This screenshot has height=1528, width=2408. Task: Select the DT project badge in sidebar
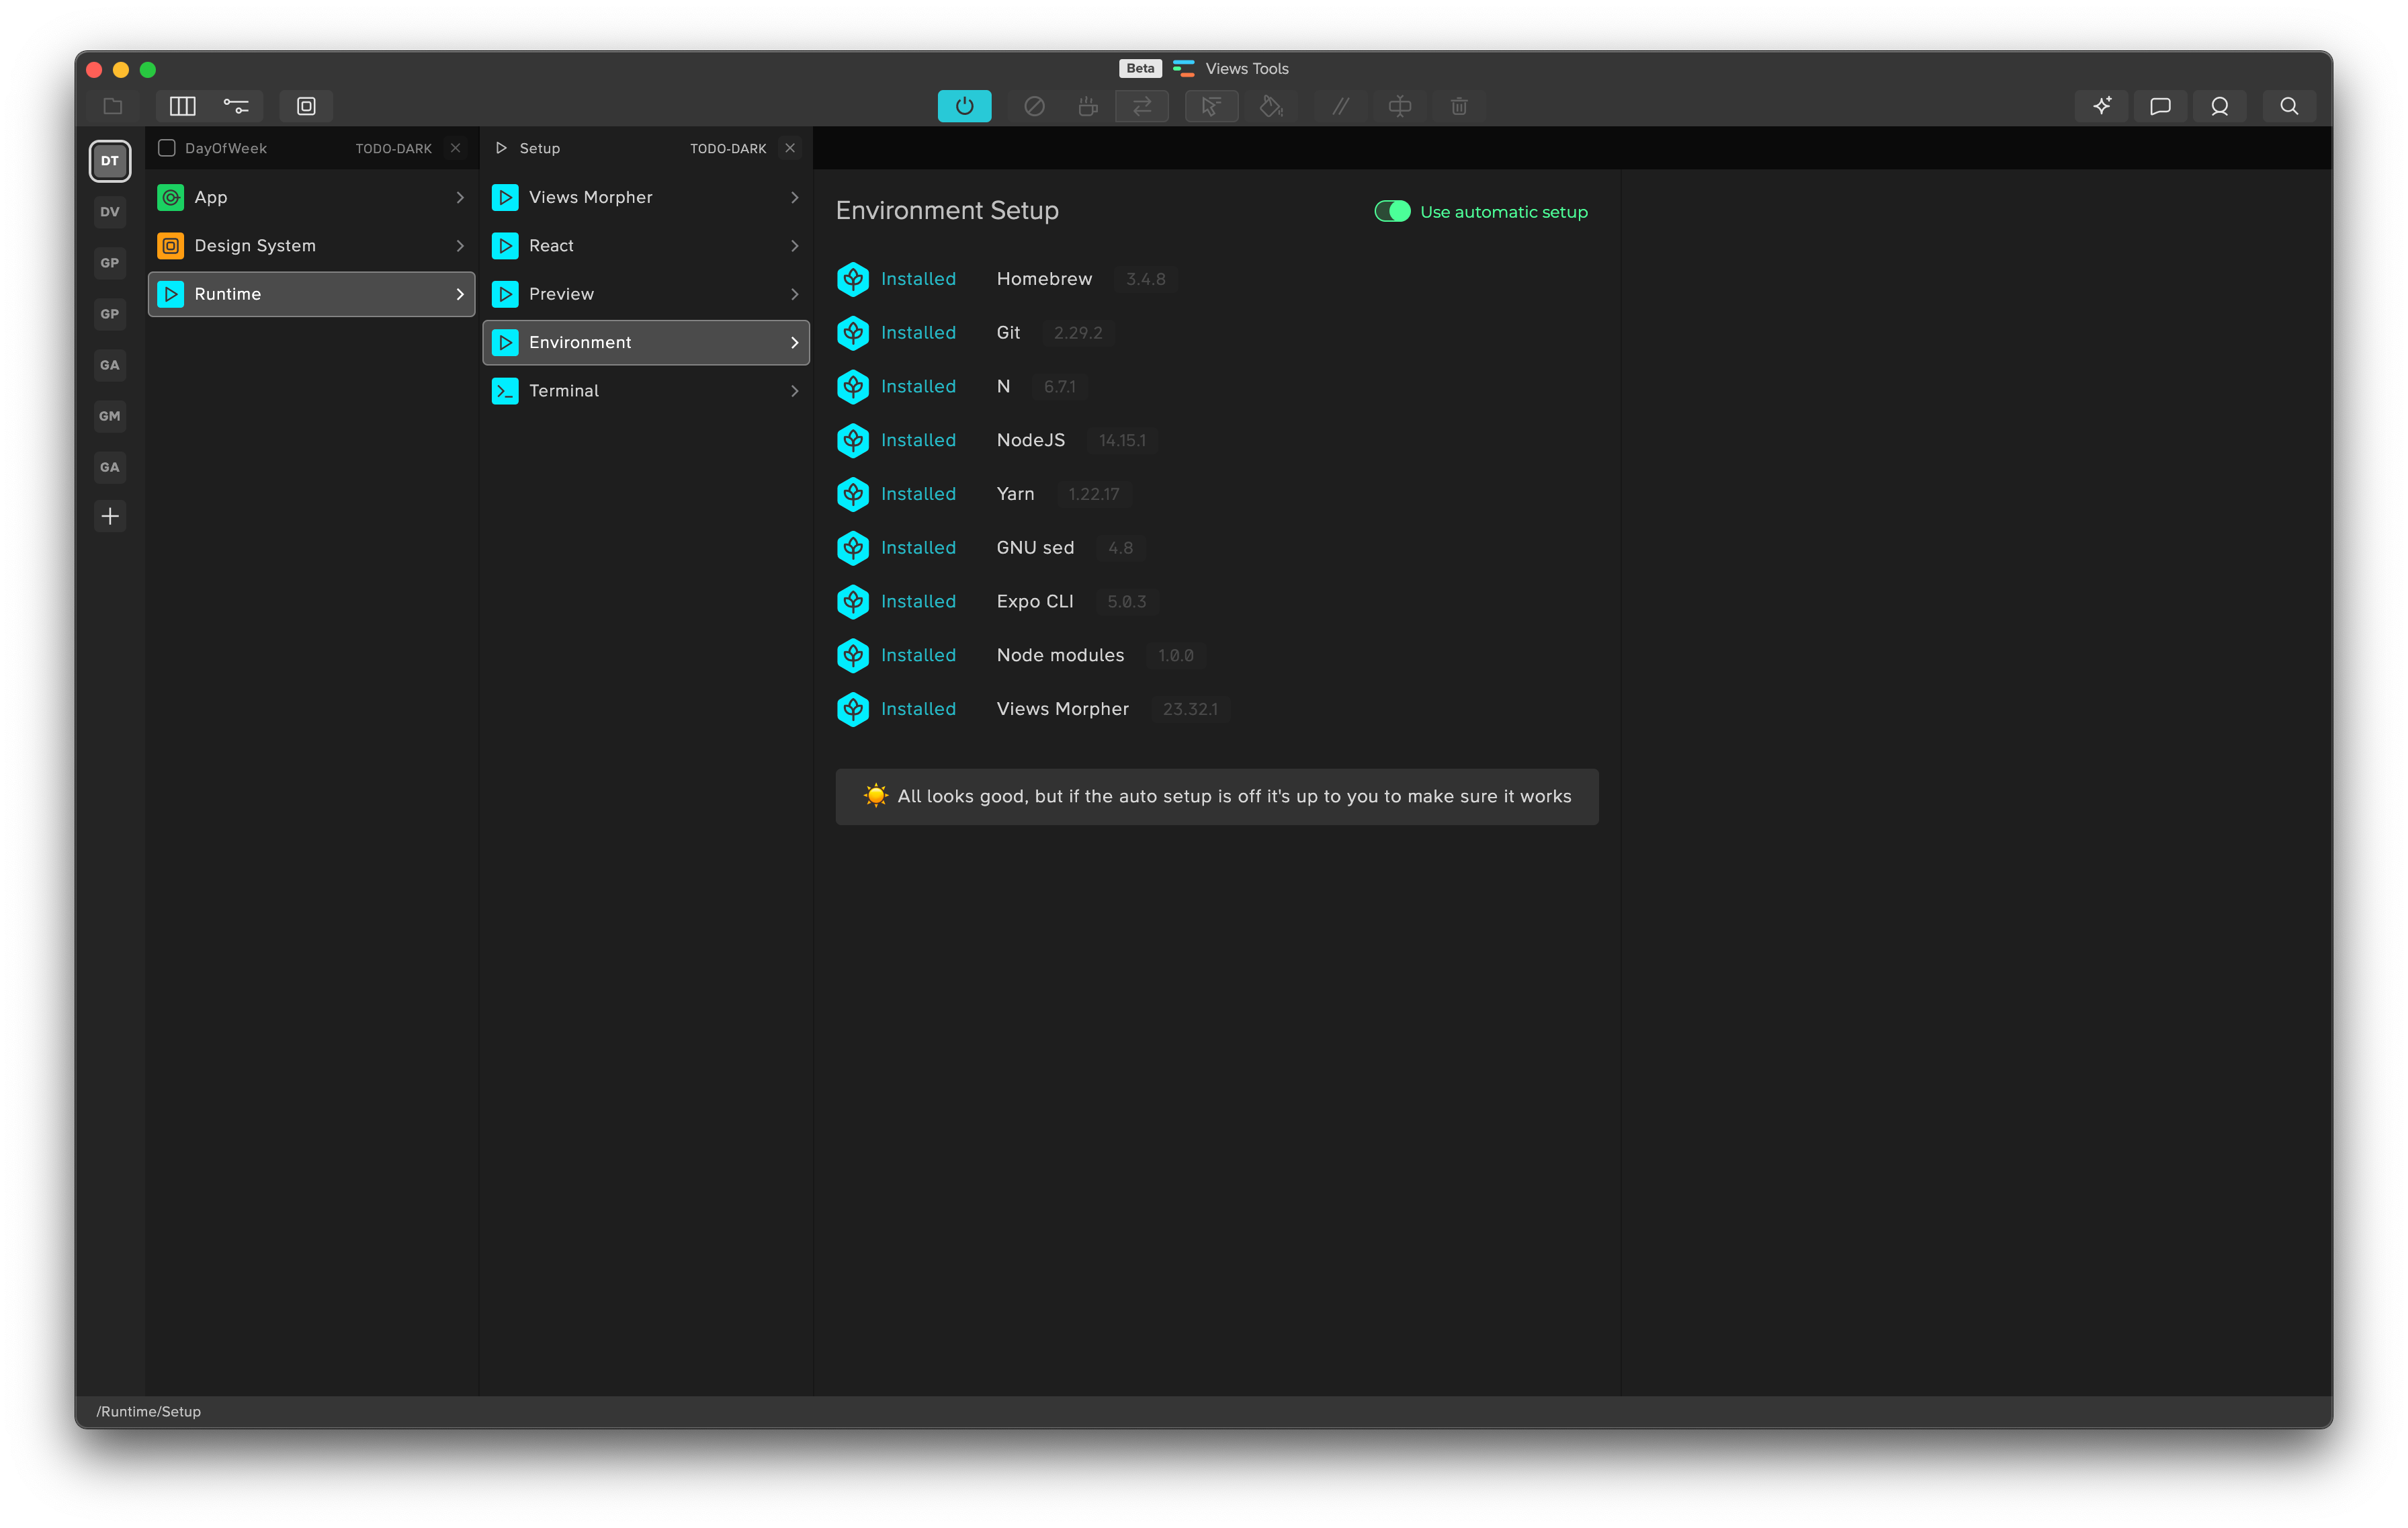pos(110,161)
